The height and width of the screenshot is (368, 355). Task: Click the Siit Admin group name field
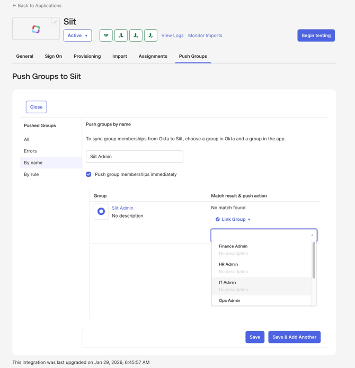(135, 156)
